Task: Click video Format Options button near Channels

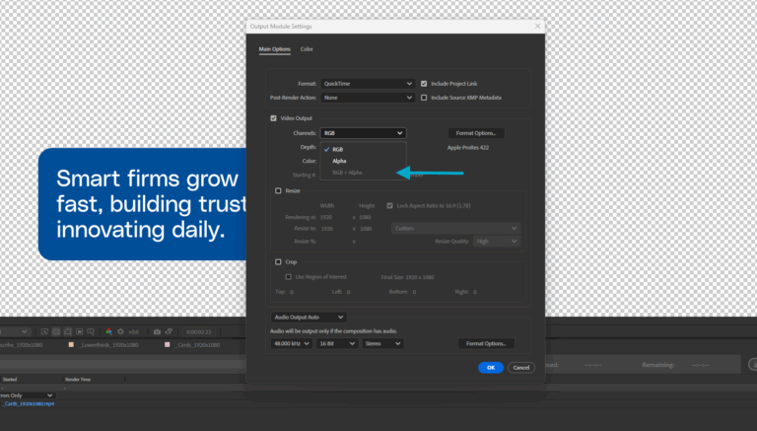Action: (476, 133)
